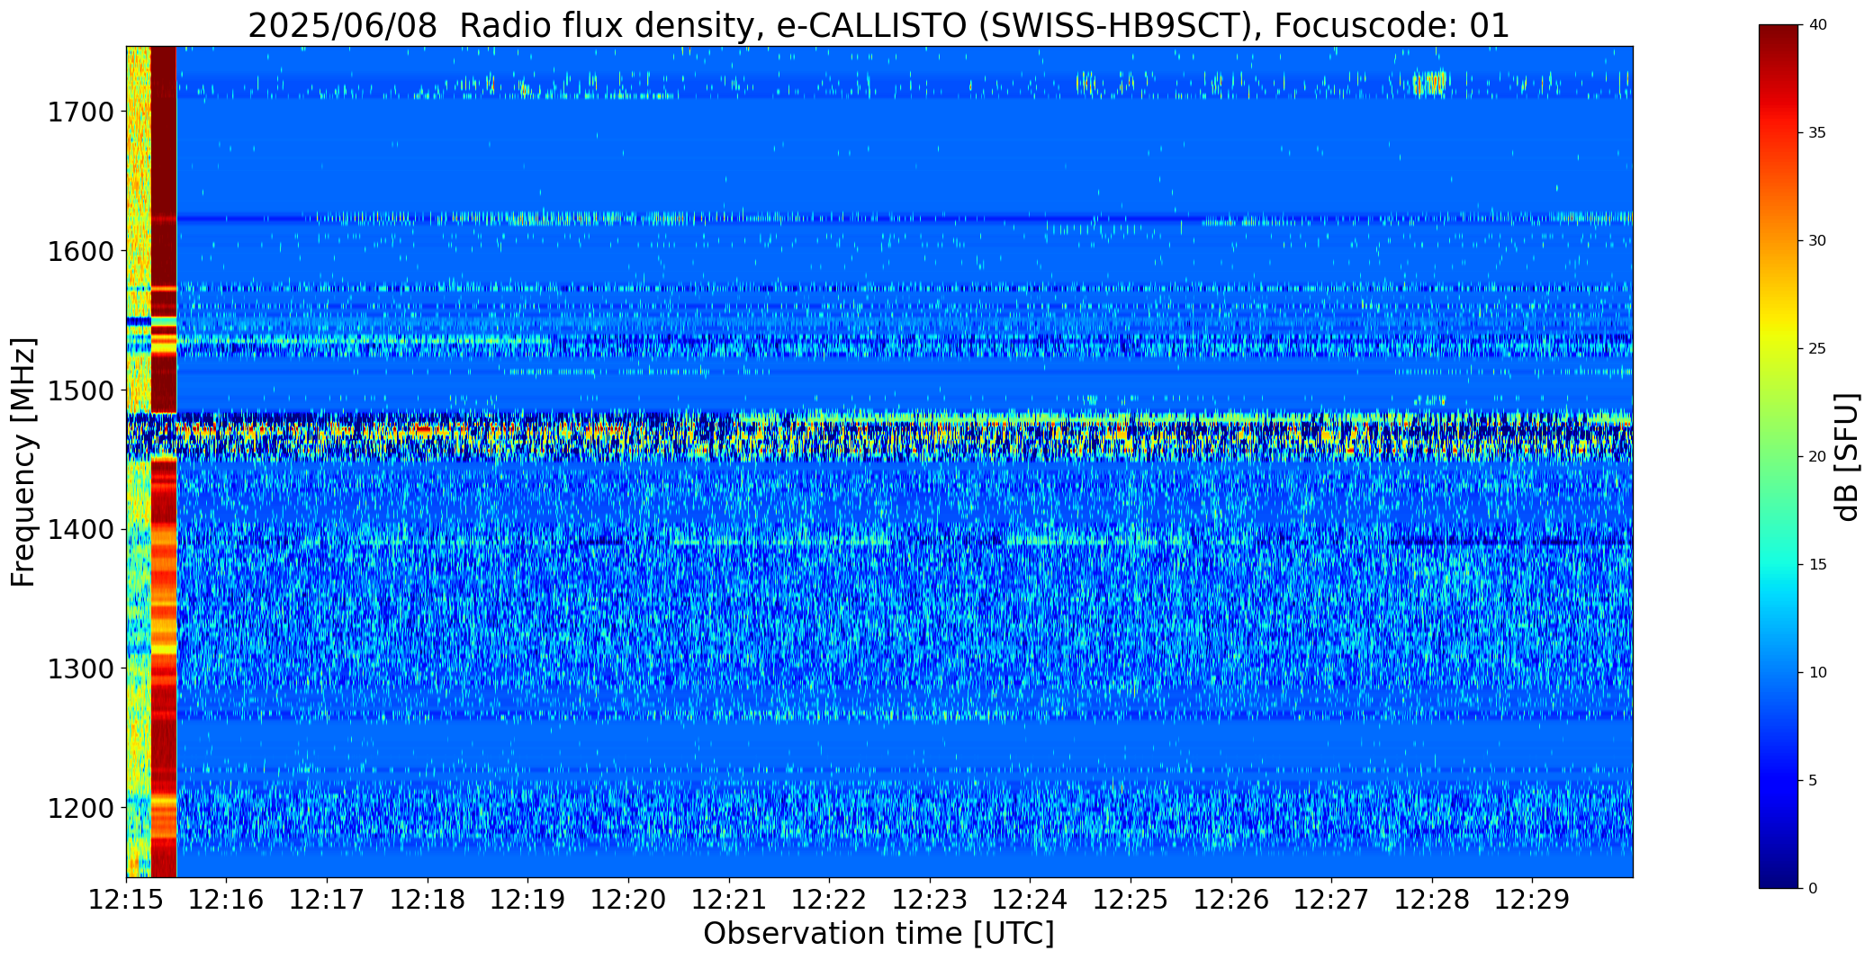Click the colorbar tick label 15
The width and height of the screenshot is (1874, 960).
1817,565
